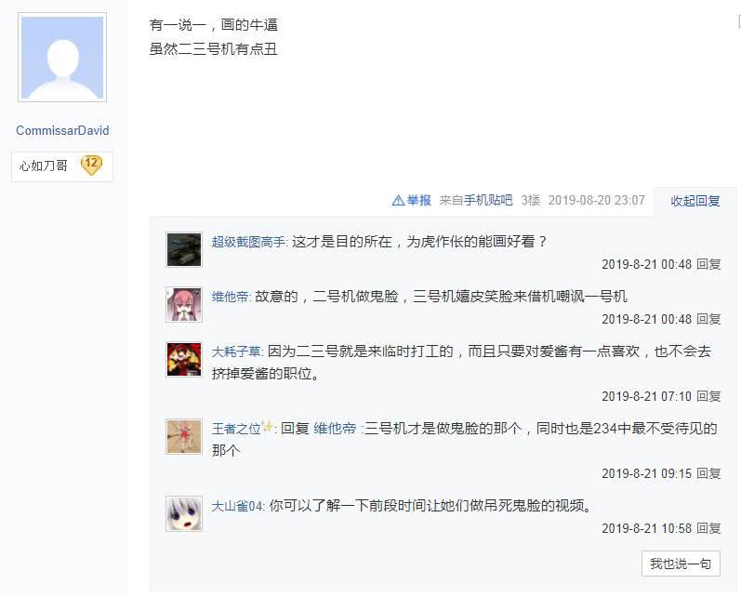
Task: Click the 我也说一句 button
Action: (x=681, y=564)
